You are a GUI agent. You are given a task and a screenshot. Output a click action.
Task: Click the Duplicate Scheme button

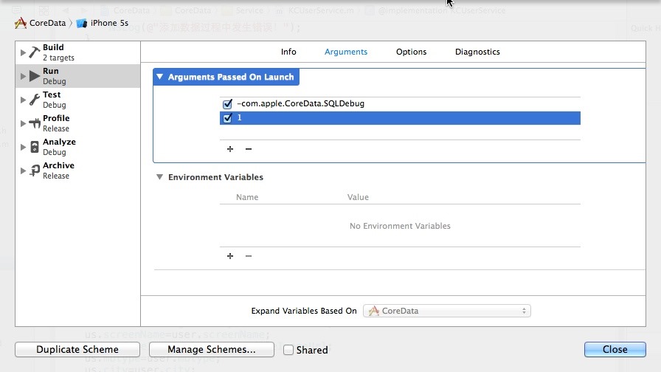pyautogui.click(x=77, y=350)
